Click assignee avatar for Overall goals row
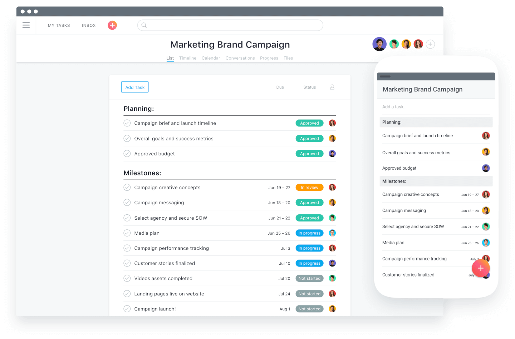The width and height of the screenshot is (515, 339). pos(332,139)
